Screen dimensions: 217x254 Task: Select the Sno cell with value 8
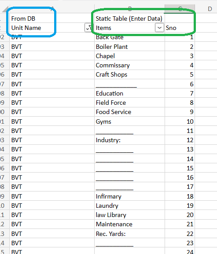click(180, 103)
